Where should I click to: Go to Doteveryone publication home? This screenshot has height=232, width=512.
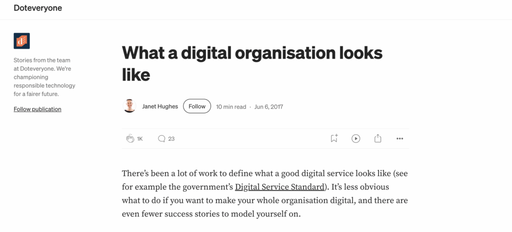(38, 8)
